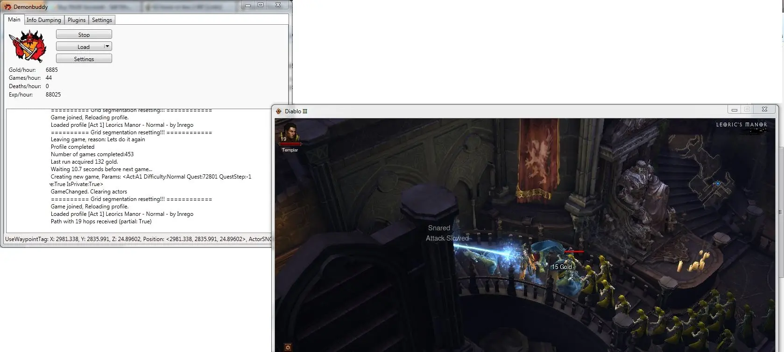
Task: Click log line 'Last run acquired 132 gold.'
Action: 85,162
